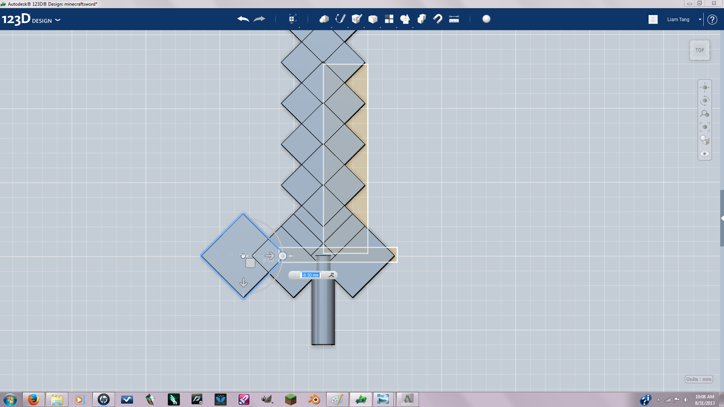The image size is (724, 407).
Task: Expand the right side panel handle
Action: 722,218
